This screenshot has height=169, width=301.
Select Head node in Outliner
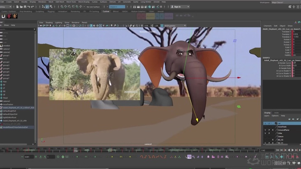tap(5, 98)
